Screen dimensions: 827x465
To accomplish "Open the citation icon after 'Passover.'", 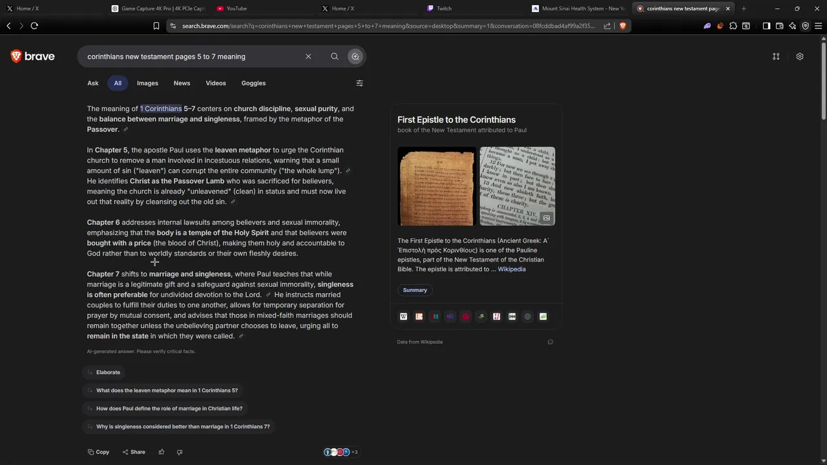I will [126, 130].
